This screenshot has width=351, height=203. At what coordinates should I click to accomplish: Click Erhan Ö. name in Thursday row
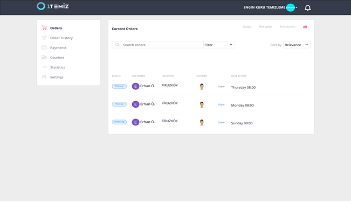click(148, 86)
